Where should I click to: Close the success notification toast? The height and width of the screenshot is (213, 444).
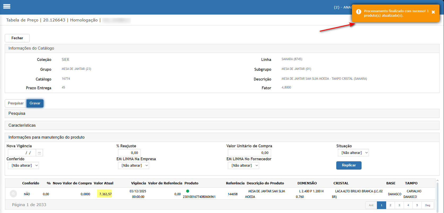(433, 12)
